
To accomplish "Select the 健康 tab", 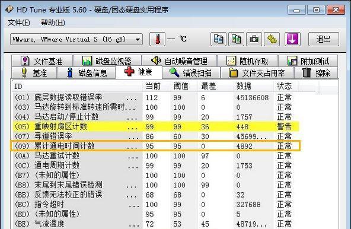I will [139, 72].
